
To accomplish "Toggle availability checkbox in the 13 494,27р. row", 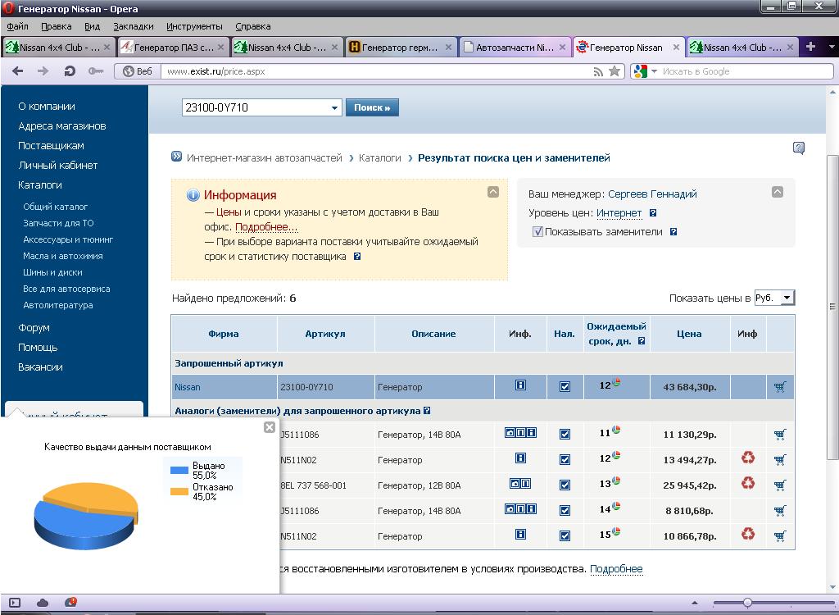I will pyautogui.click(x=565, y=460).
